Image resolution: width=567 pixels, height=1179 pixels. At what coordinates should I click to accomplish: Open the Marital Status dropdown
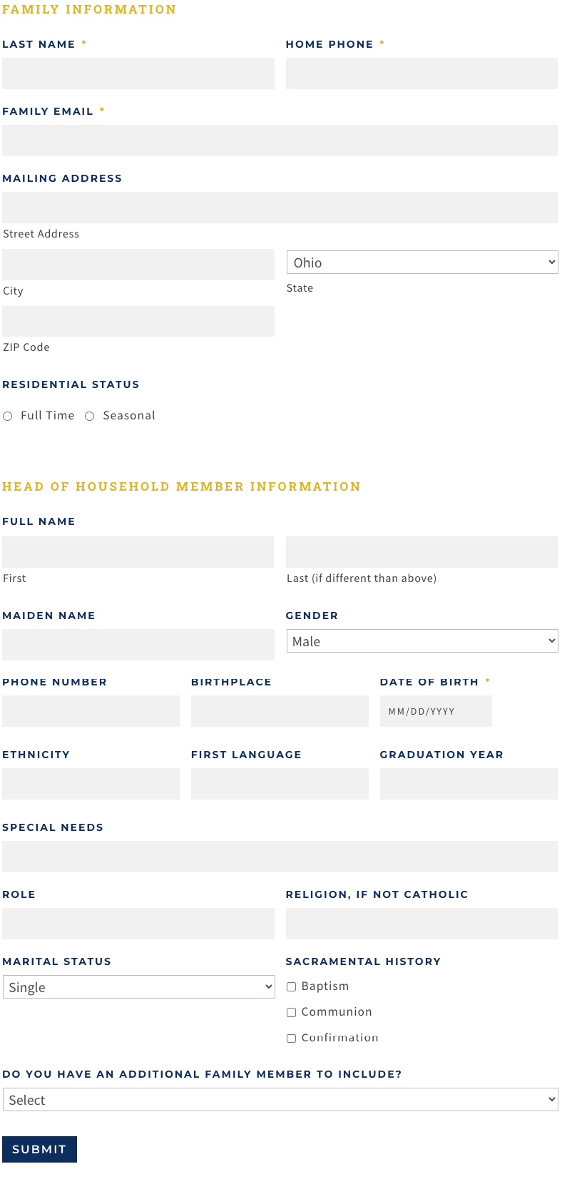pyautogui.click(x=139, y=987)
